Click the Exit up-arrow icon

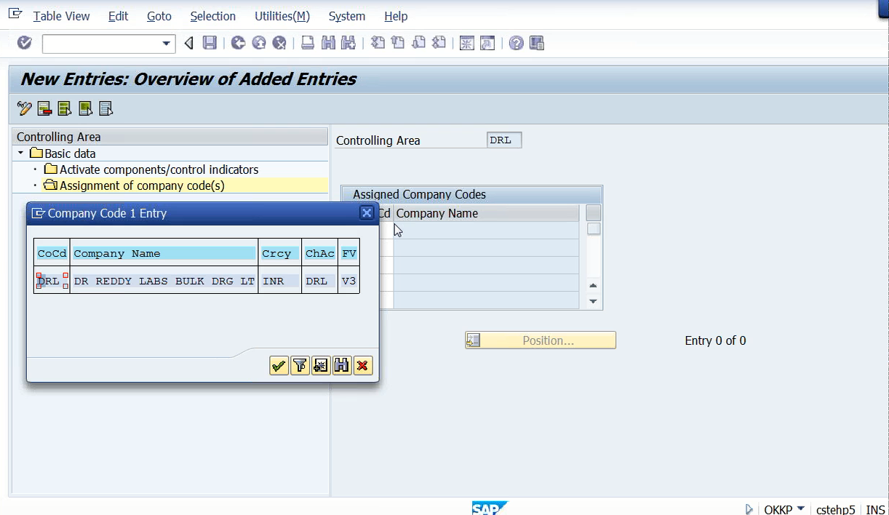click(x=258, y=44)
